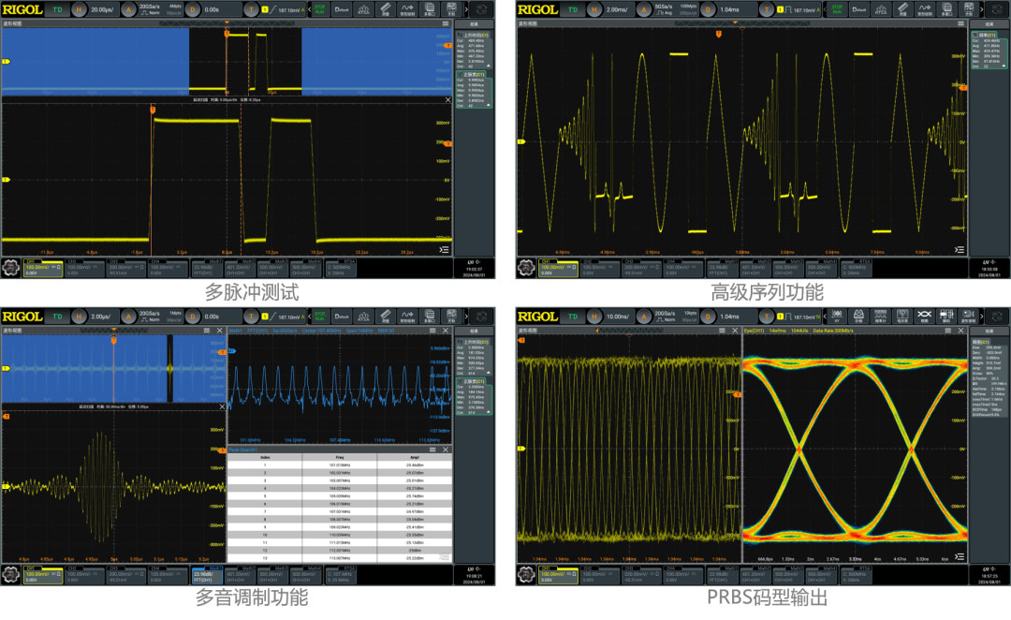Screen dimensions: 1011x620
Task: Select CH1 trigger level marker in the PRBS waveform
Action: coord(738,394)
